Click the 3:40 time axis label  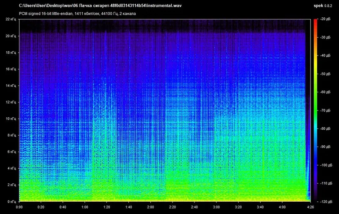coord(260,207)
